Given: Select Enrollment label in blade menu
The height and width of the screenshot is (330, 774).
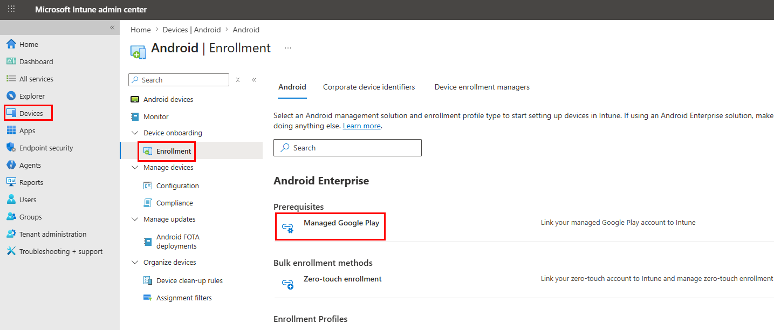Looking at the screenshot, I should 174,152.
